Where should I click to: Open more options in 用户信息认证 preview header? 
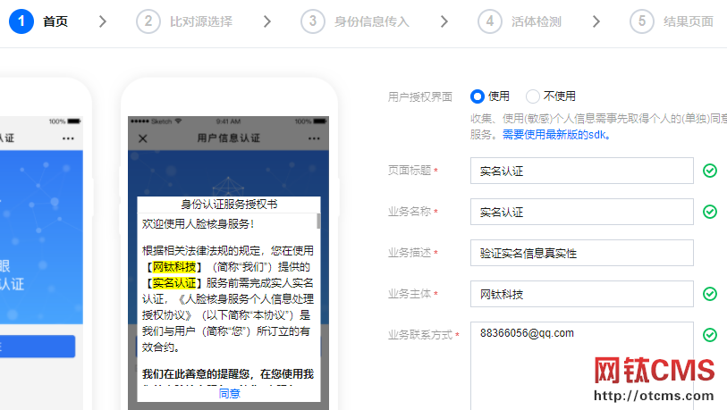tap(314, 138)
